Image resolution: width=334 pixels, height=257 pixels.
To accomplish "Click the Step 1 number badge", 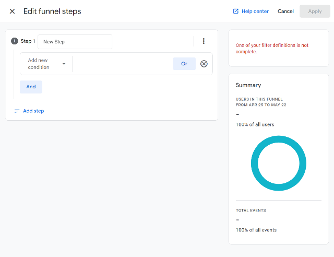I will (x=15, y=41).
